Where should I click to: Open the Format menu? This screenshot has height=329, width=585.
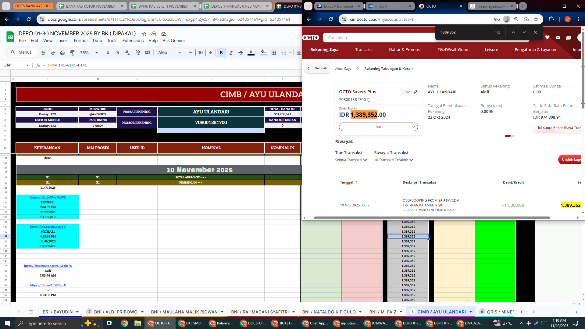[81, 41]
